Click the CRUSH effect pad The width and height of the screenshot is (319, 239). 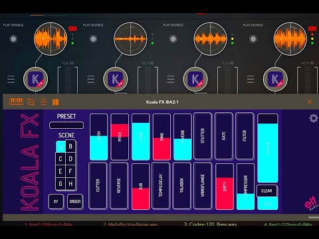tap(98, 137)
